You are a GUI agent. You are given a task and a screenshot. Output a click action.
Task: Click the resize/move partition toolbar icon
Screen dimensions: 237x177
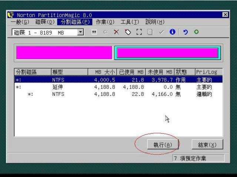pyautogui.click(x=94, y=33)
